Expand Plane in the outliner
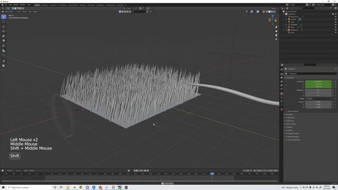This screenshot has width=338, height=190. 286,27
